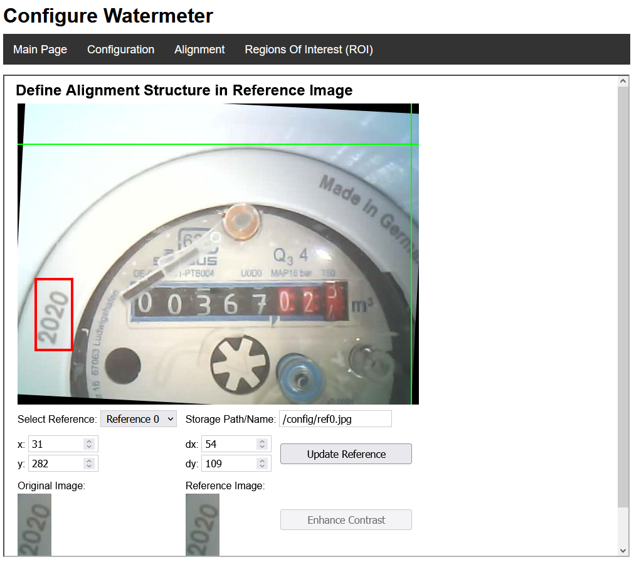Click the dx width input field
Image resolution: width=634 pixels, height=562 pixels.
point(236,444)
